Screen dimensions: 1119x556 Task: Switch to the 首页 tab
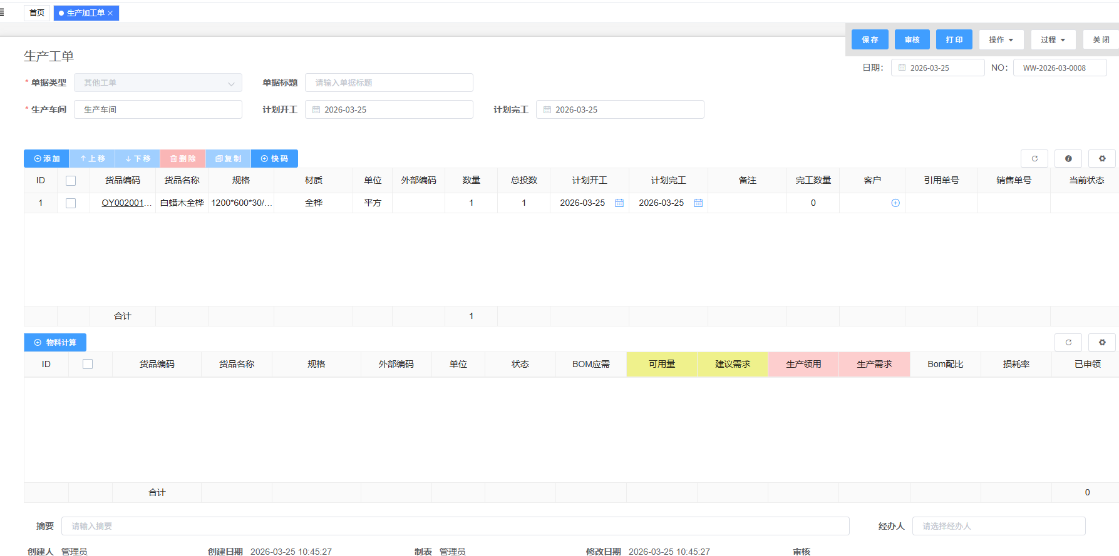coord(37,13)
